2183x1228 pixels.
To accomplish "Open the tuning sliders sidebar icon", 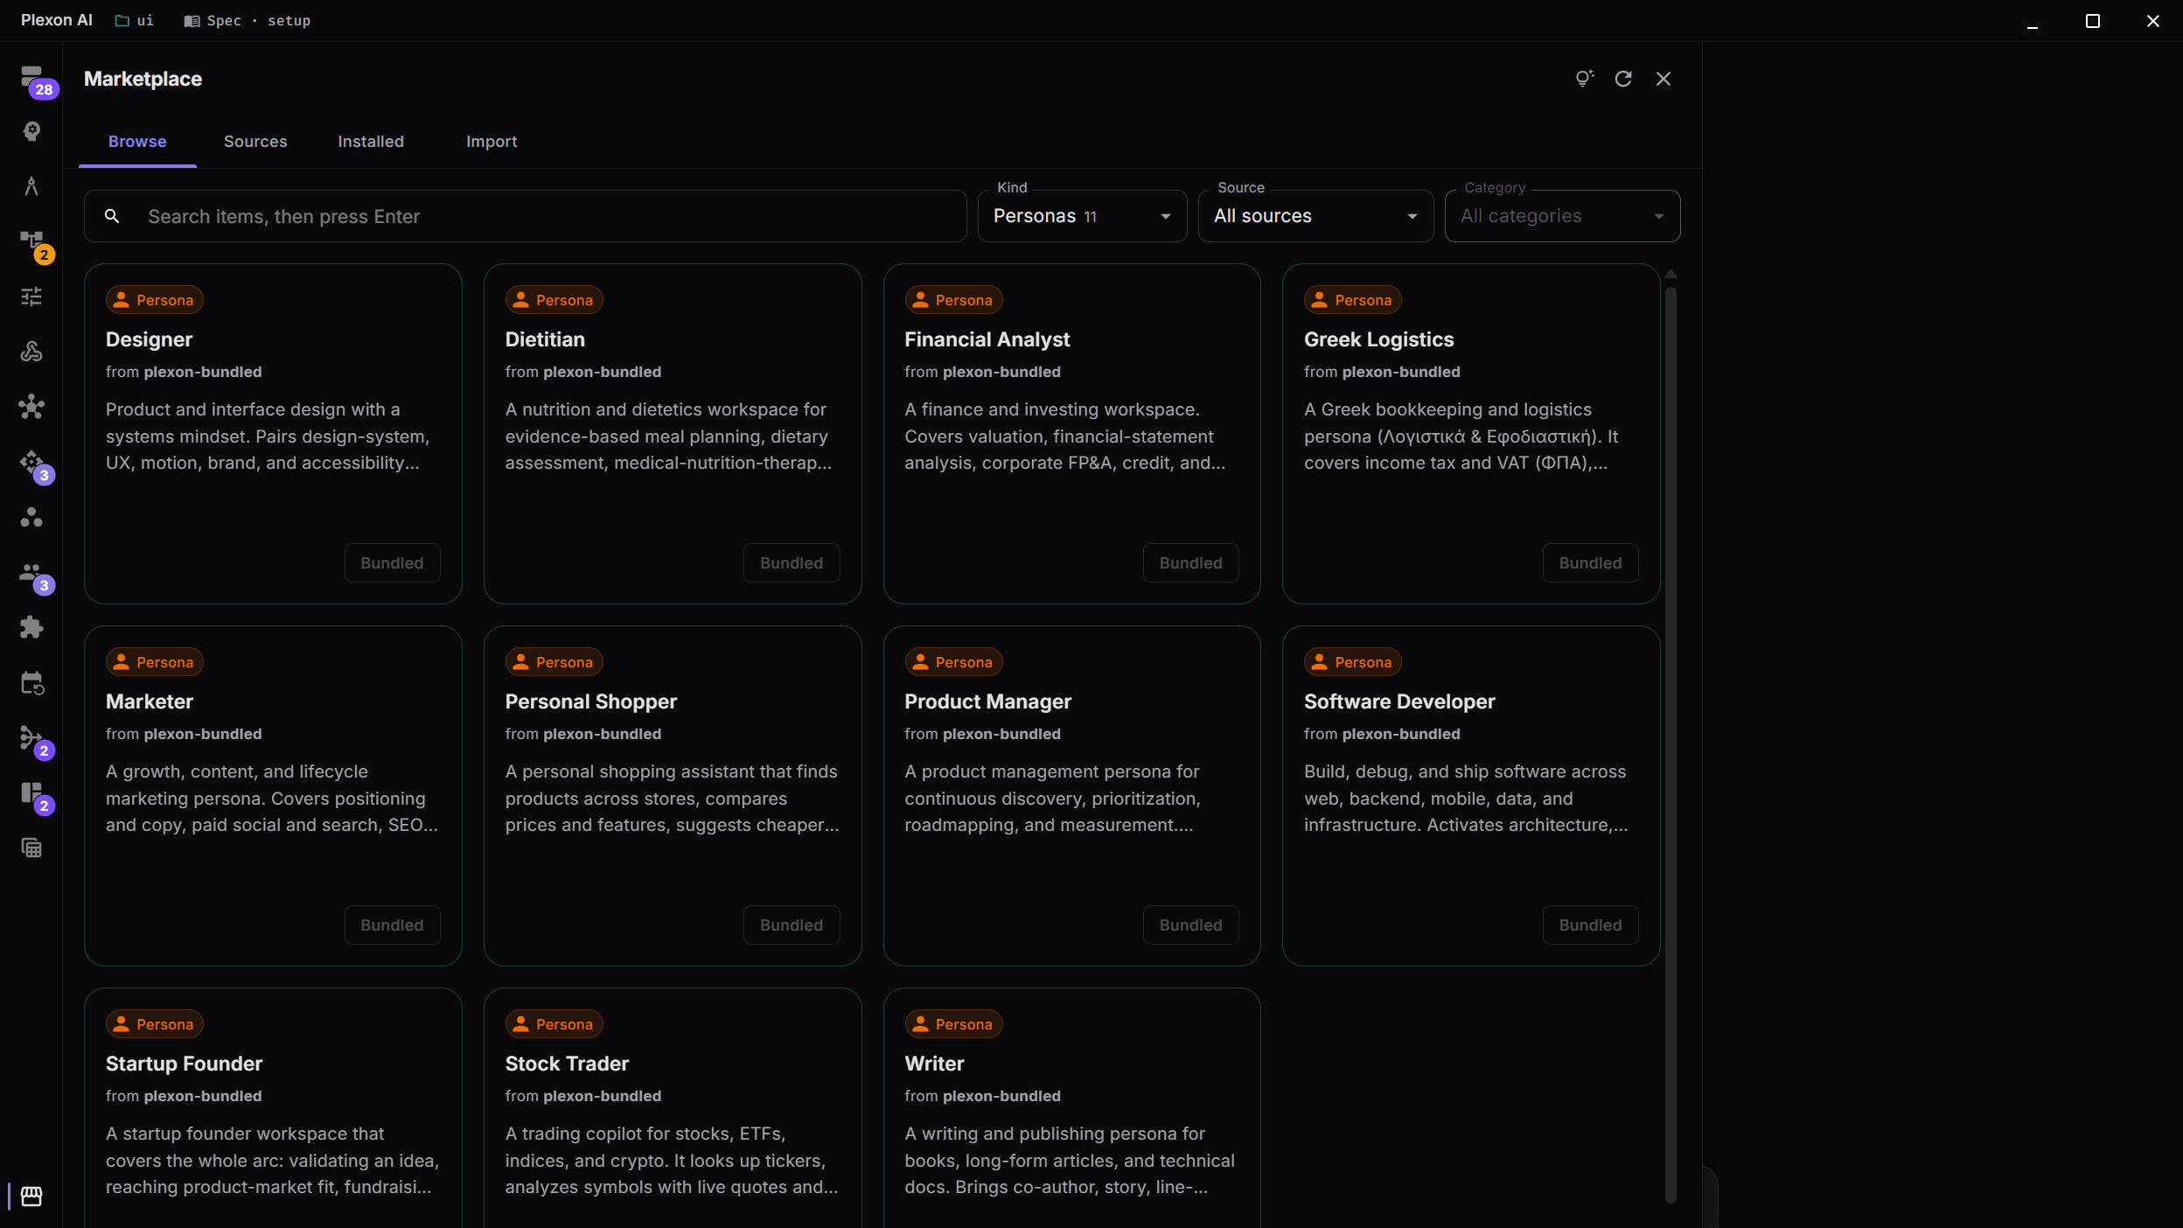I will (x=31, y=297).
